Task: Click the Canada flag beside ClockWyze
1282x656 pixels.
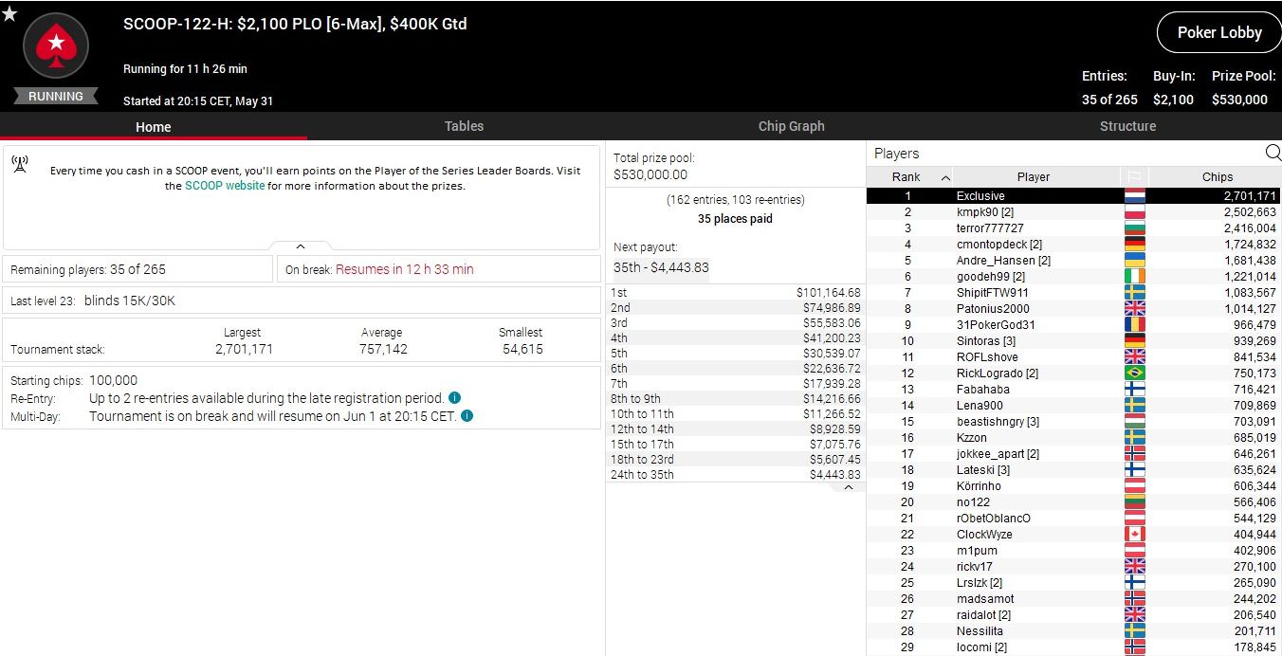Action: click(1133, 535)
